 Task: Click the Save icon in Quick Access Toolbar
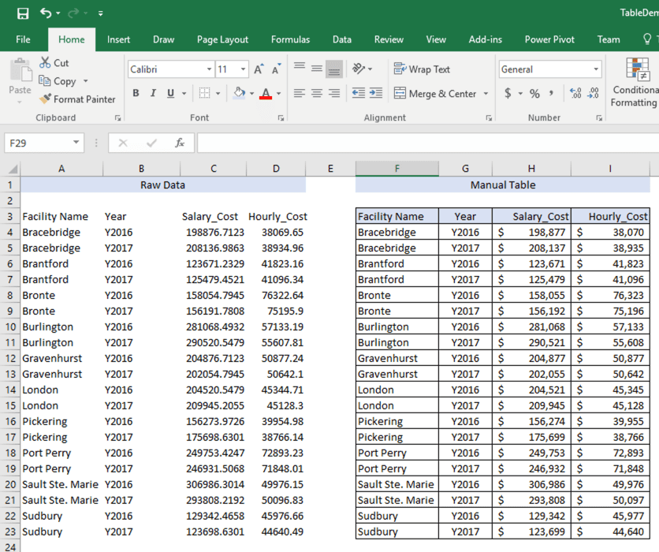tap(22, 13)
